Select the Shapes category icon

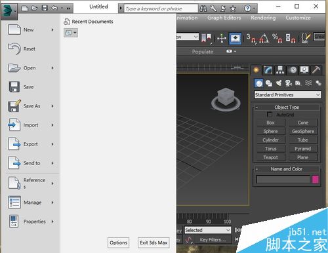[x=269, y=83]
